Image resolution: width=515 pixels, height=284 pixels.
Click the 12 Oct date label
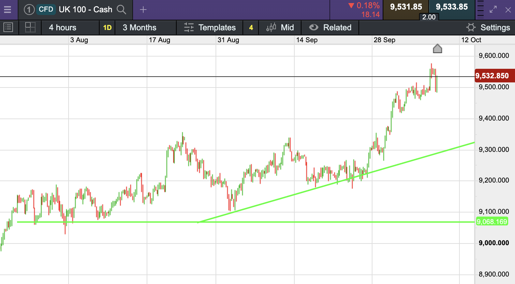(x=471, y=40)
